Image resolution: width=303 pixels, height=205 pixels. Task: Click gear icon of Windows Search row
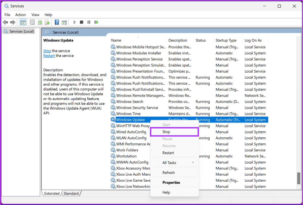pyautogui.click(x=113, y=101)
